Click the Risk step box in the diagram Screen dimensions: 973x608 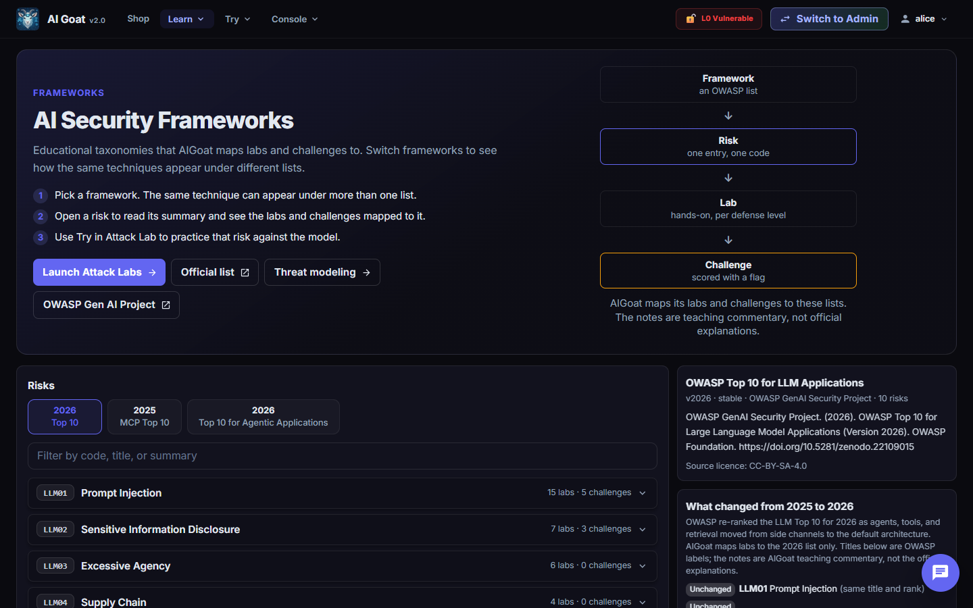[728, 147]
